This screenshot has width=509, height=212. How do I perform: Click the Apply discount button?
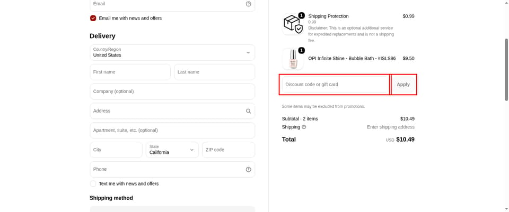403,85
